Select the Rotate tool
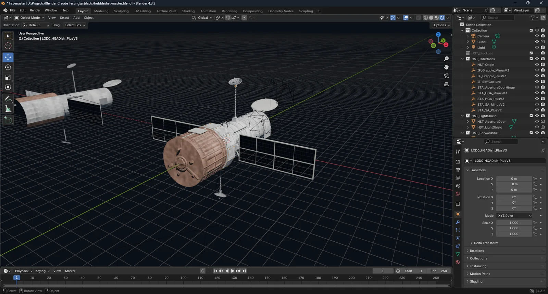The width and height of the screenshot is (548, 294). (x=8, y=67)
